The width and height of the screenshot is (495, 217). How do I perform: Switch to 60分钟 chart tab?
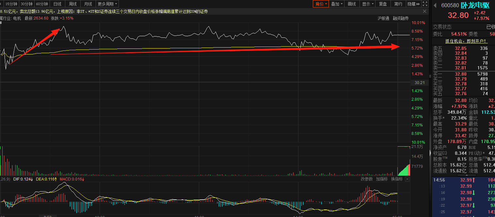42,4
